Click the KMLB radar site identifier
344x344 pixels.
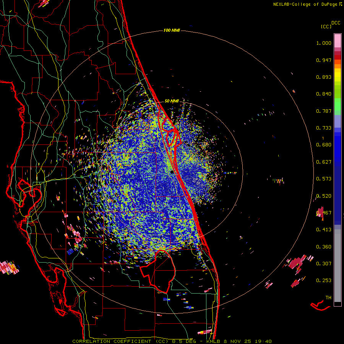(214, 341)
